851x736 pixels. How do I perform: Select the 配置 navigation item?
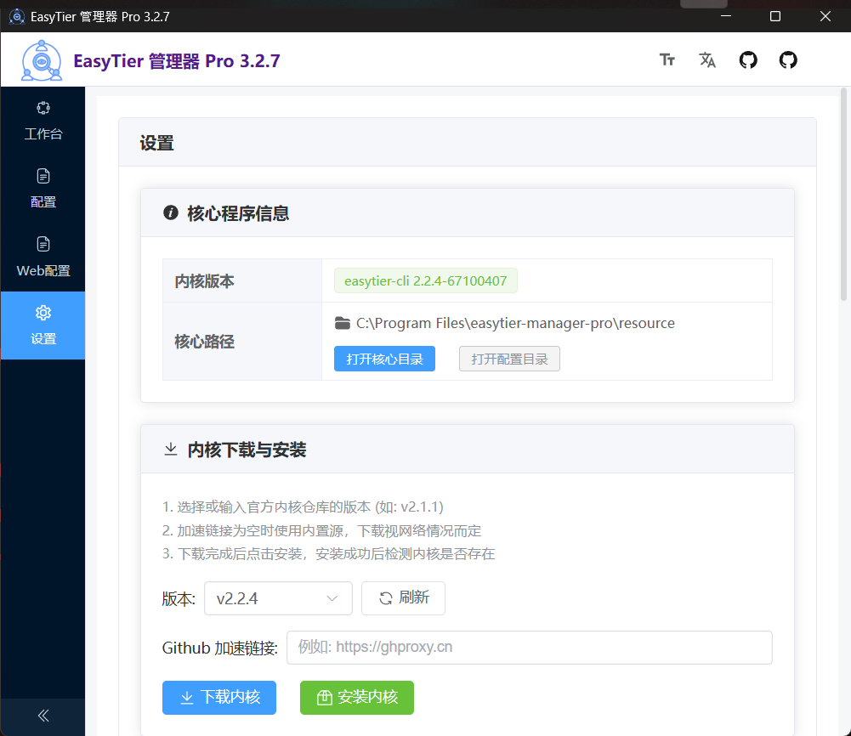pos(43,189)
